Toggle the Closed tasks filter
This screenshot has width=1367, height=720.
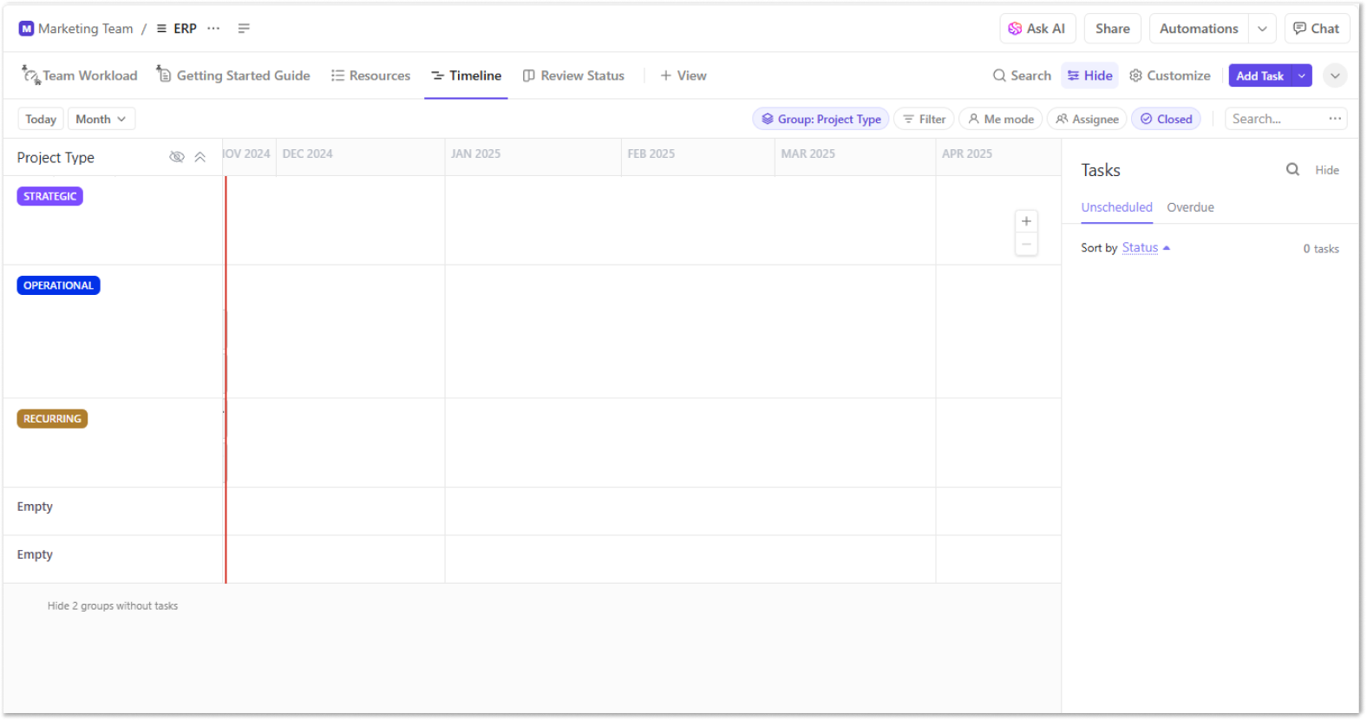1166,119
